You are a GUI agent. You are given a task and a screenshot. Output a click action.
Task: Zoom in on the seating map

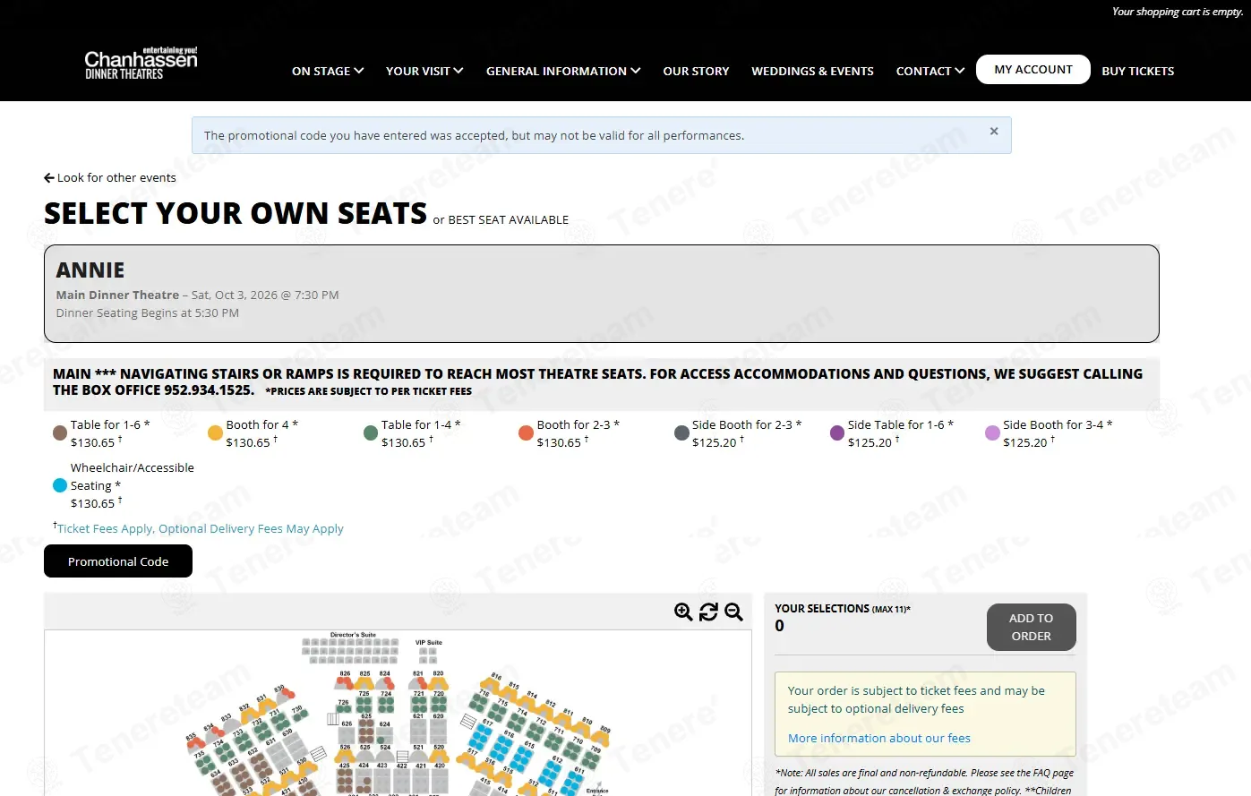[x=683, y=612]
